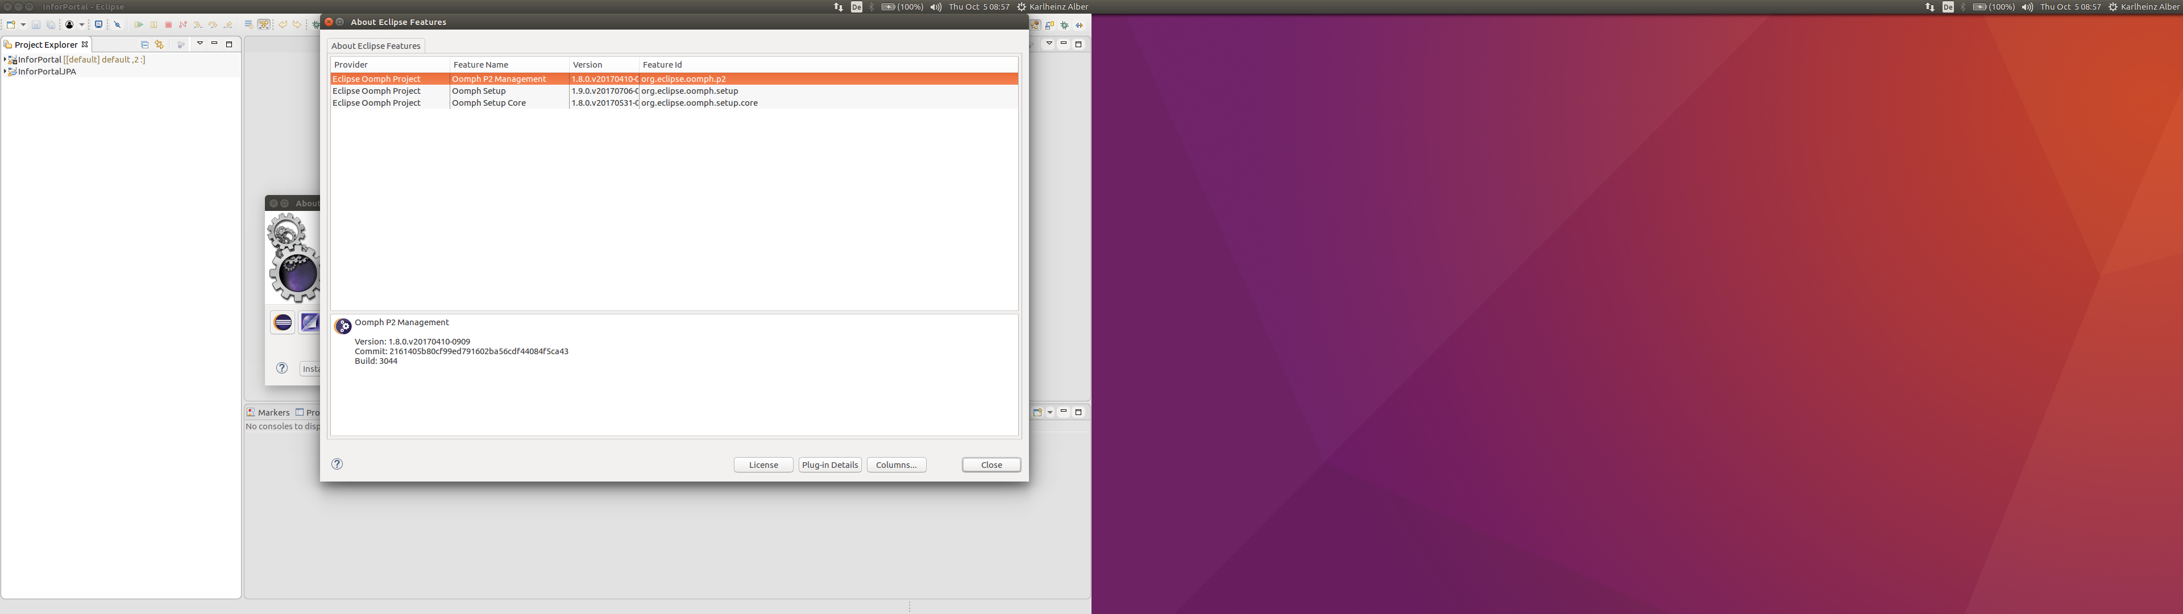This screenshot has width=2183, height=614.
Task: Select the Oomph P2 Management row
Action: pyautogui.click(x=674, y=79)
